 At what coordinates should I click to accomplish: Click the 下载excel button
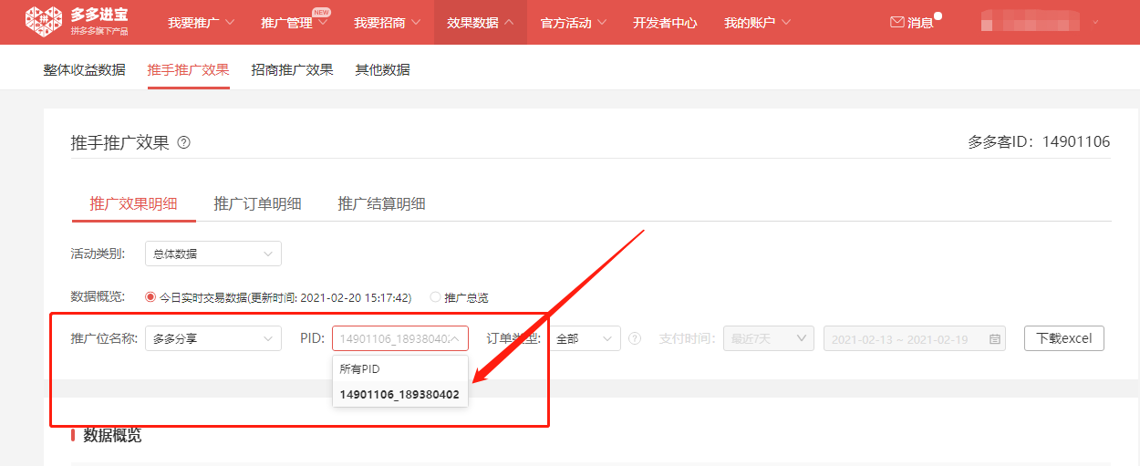point(1063,338)
